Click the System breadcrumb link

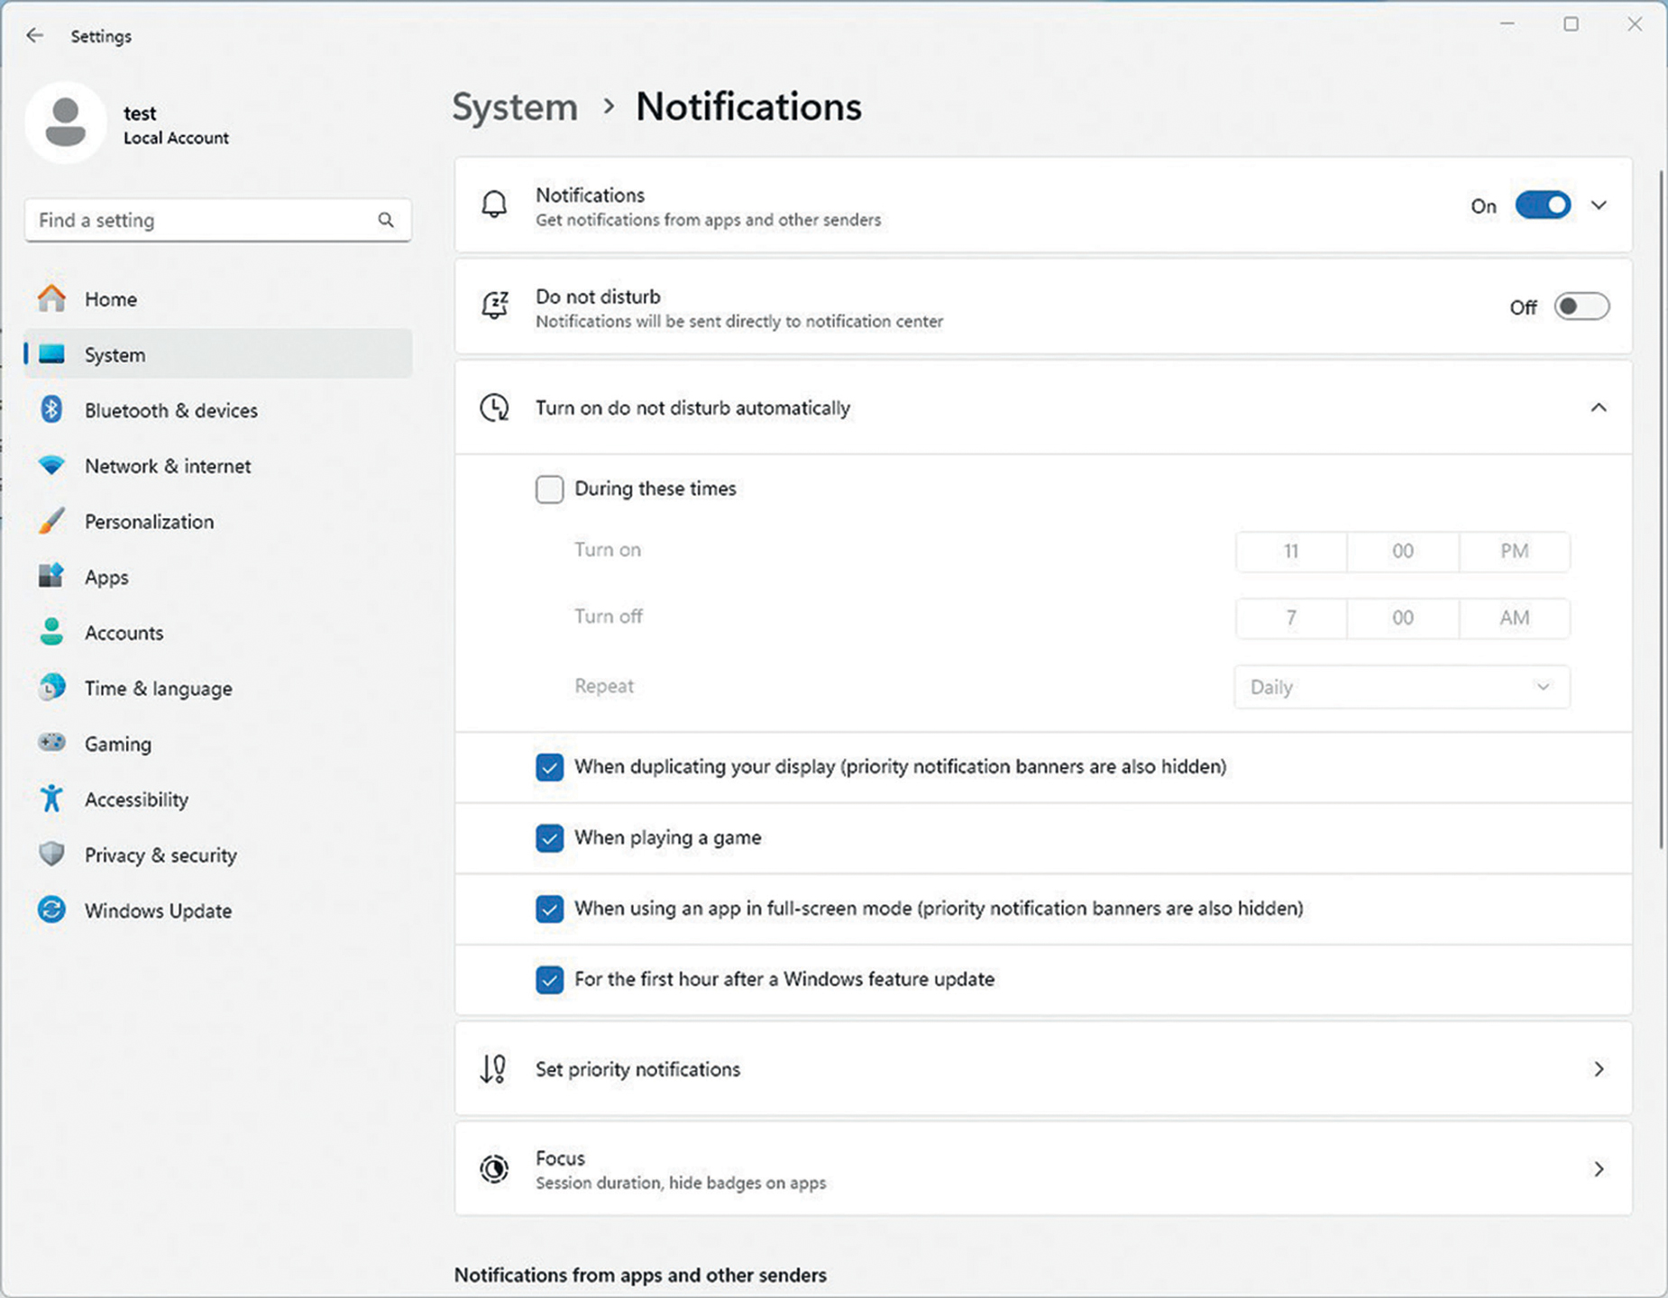(515, 107)
